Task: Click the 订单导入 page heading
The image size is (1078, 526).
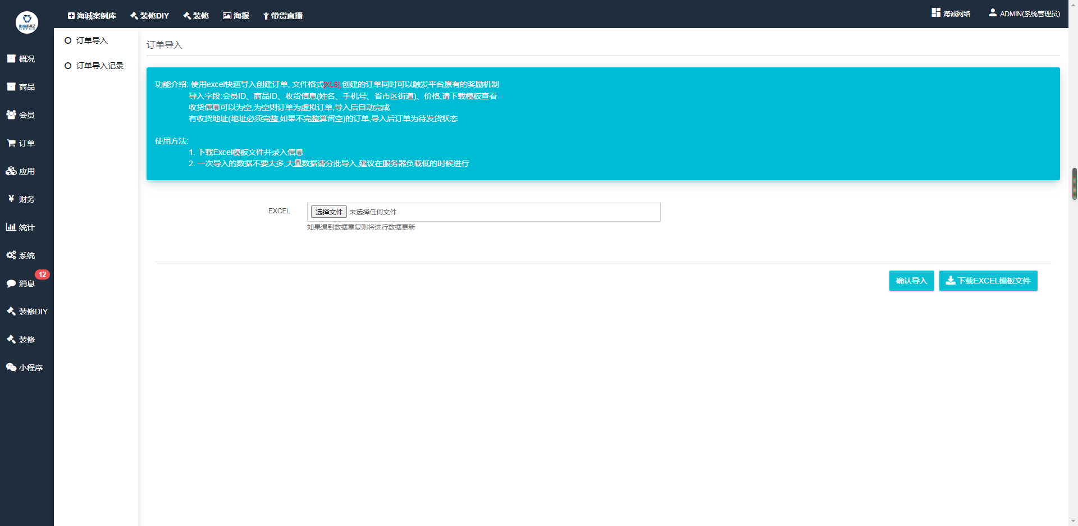Action: click(x=165, y=45)
